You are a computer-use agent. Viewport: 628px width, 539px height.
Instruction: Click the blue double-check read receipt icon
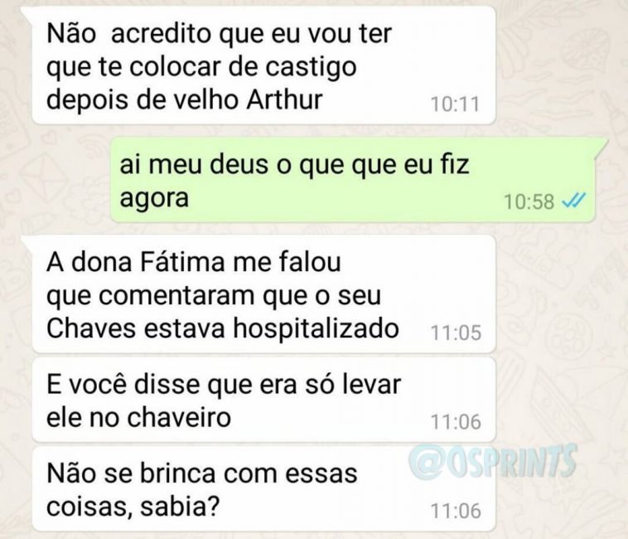[x=573, y=201]
